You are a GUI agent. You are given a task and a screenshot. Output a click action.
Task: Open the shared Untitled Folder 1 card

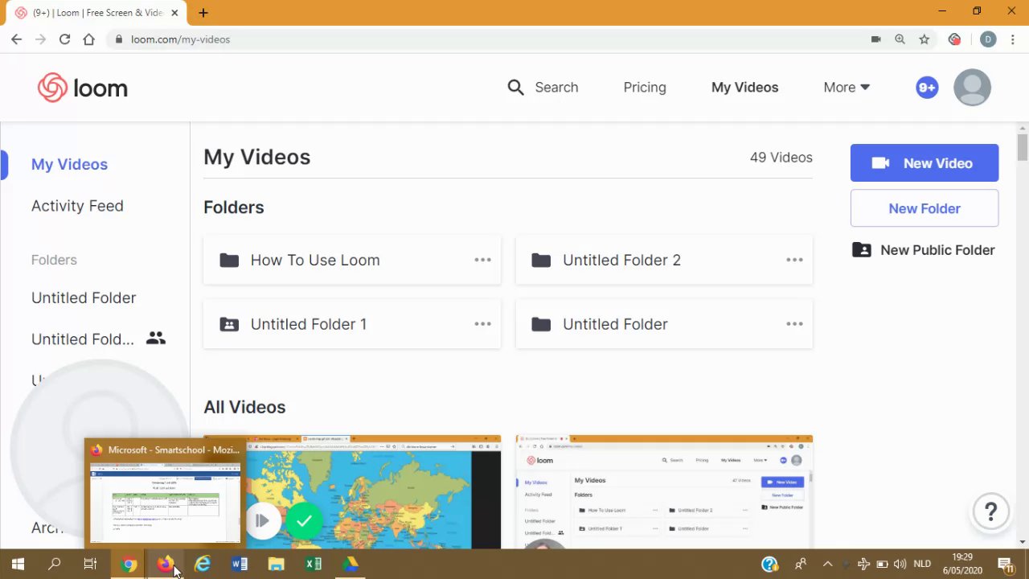click(352, 324)
